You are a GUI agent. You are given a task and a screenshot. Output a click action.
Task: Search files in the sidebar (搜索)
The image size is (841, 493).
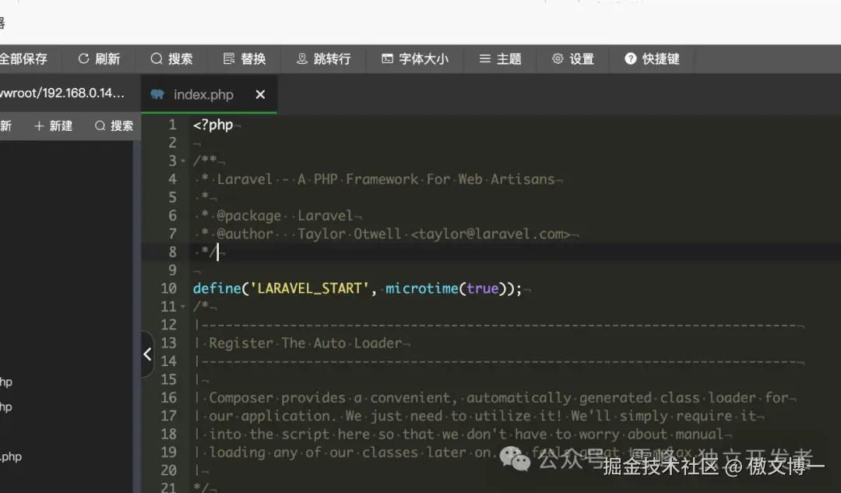pyautogui.click(x=114, y=126)
